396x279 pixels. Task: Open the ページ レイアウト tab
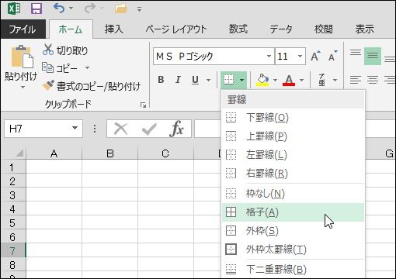(x=176, y=29)
